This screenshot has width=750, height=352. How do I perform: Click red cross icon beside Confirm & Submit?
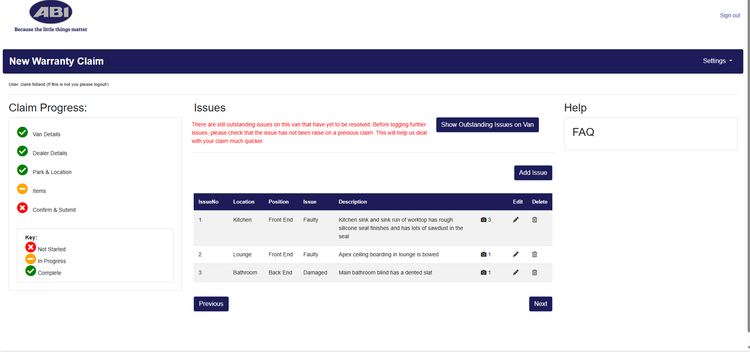point(22,208)
